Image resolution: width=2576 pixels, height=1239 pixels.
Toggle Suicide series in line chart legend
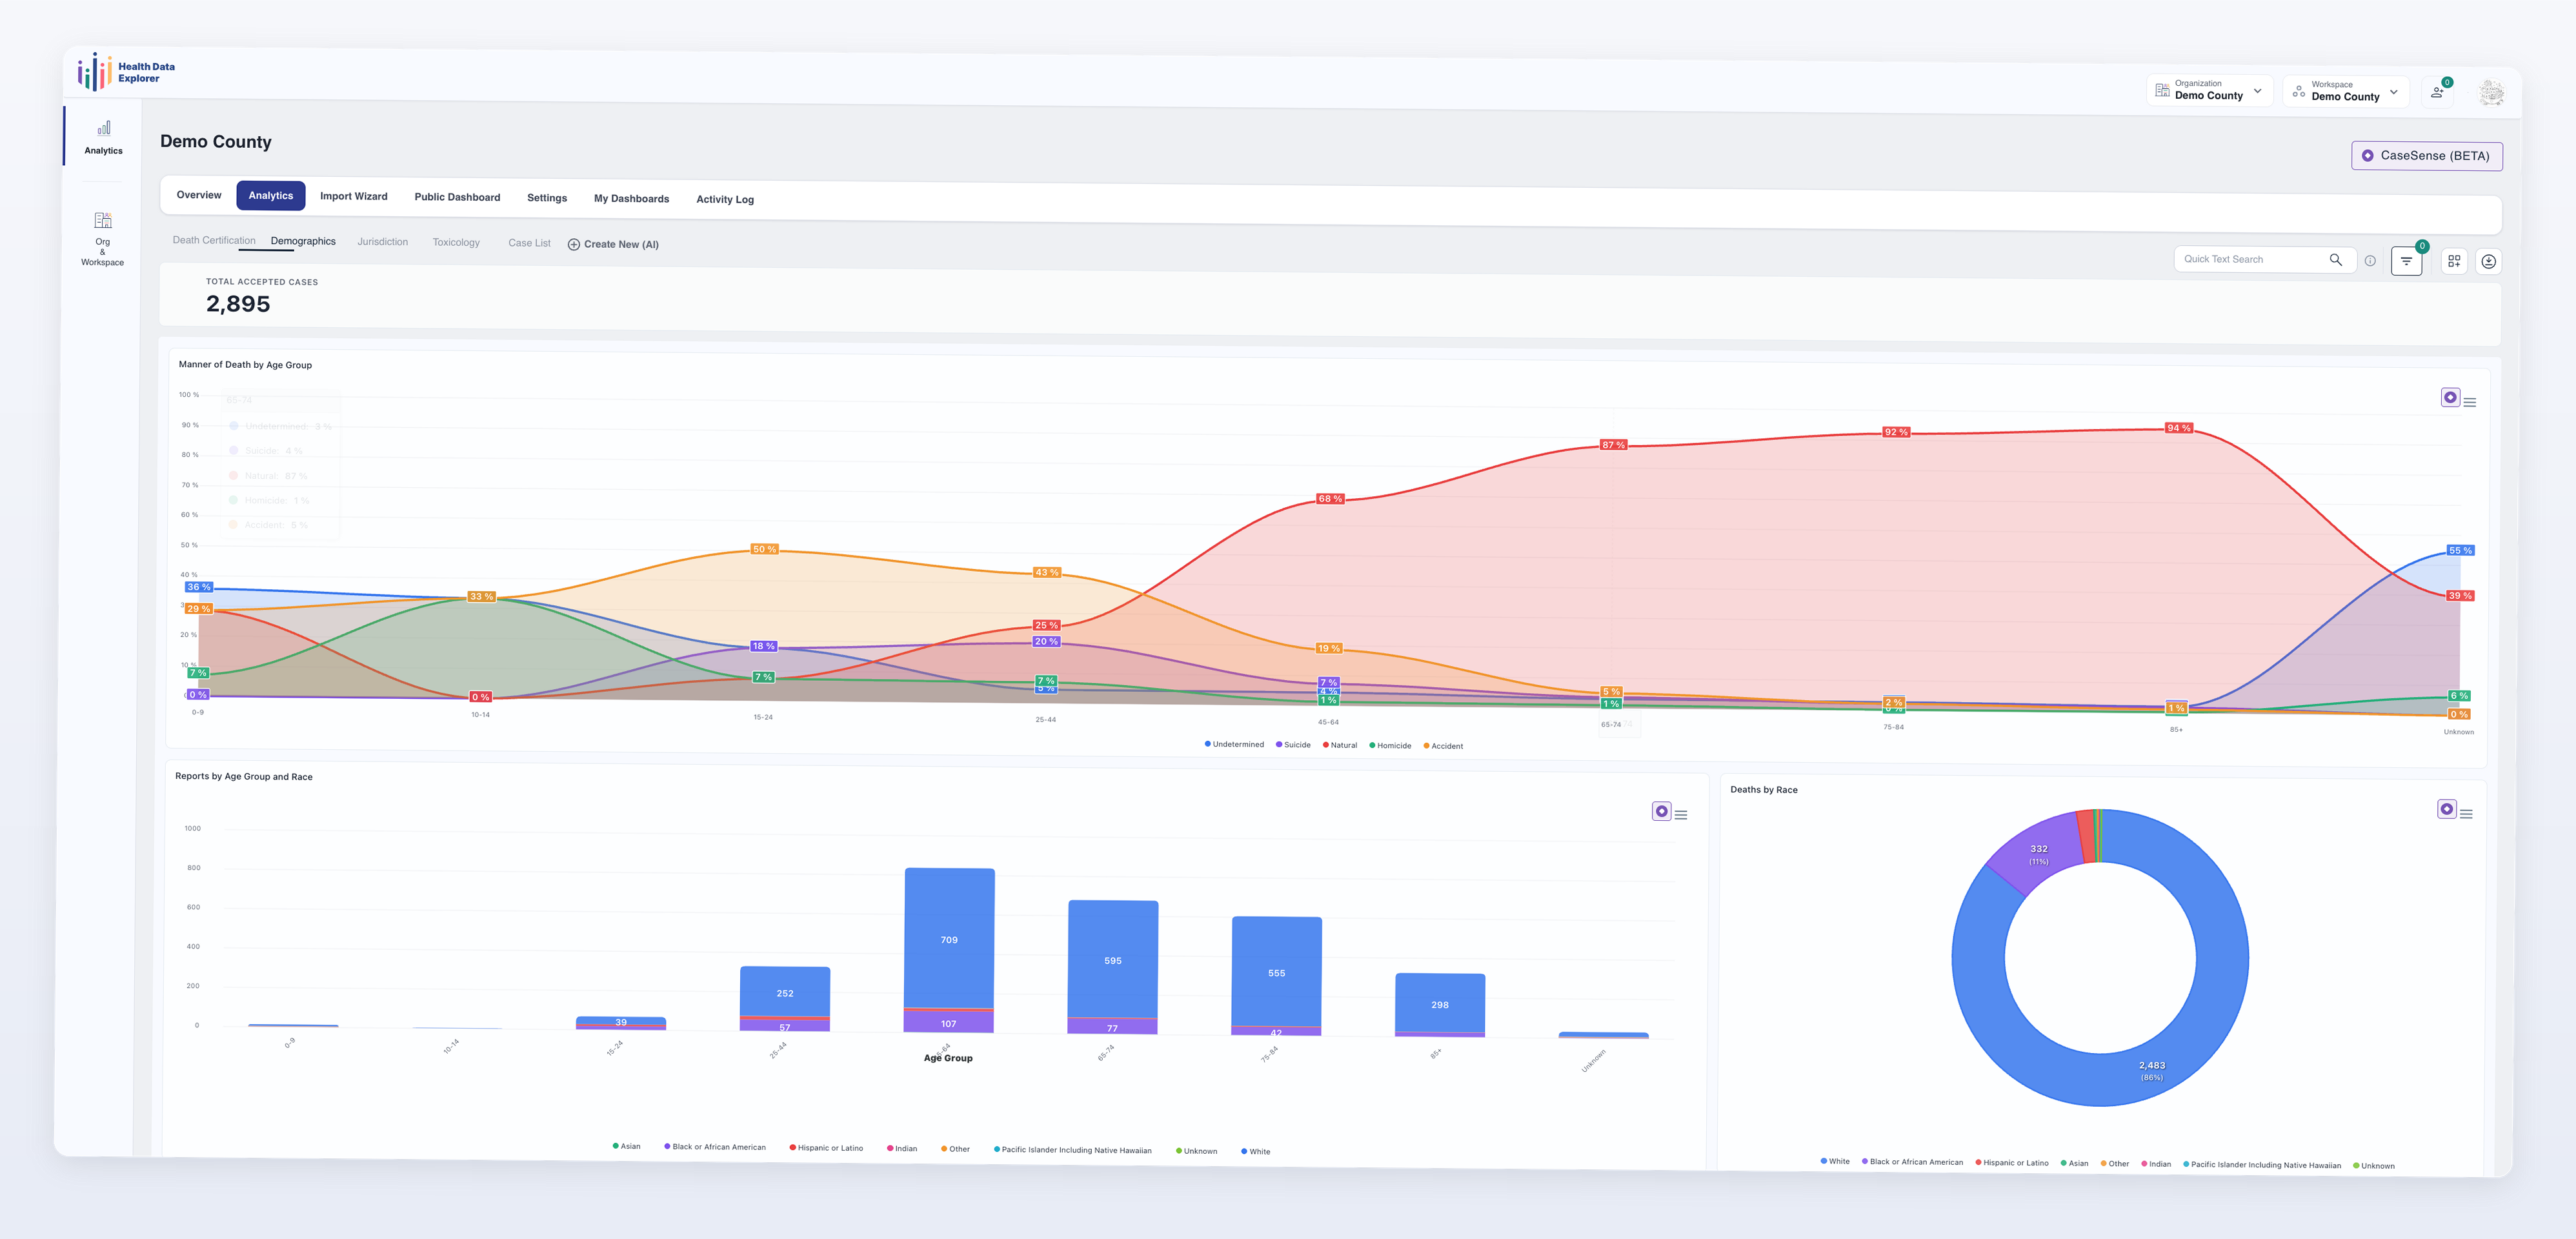coord(1293,745)
